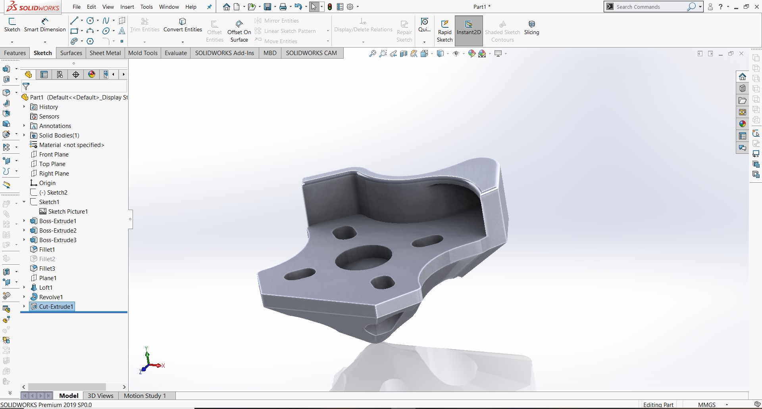Click the Edit Appearance color sphere icon
The image size is (762, 409).
(x=472, y=54)
